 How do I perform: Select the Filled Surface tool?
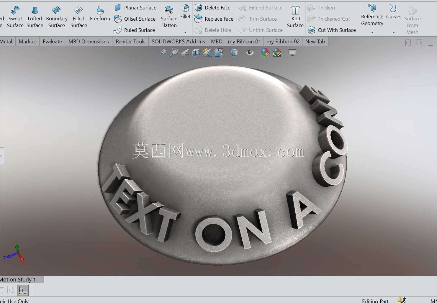coord(78,17)
